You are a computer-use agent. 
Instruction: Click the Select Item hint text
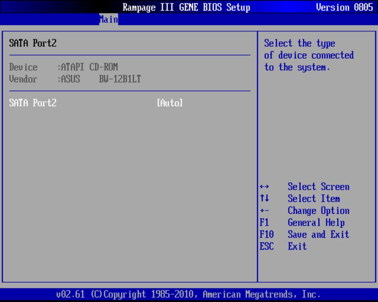[314, 198]
